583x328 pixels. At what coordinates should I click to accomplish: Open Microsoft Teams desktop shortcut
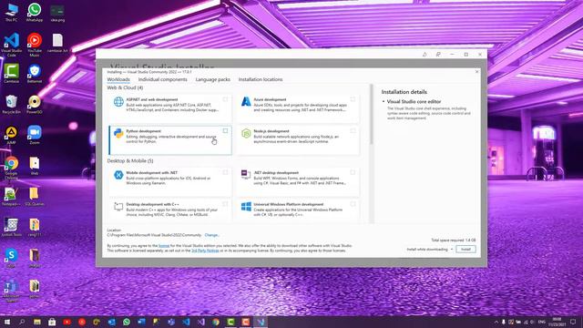coord(12,291)
